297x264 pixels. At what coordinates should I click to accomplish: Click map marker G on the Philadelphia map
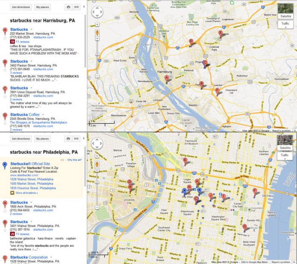tap(244, 227)
